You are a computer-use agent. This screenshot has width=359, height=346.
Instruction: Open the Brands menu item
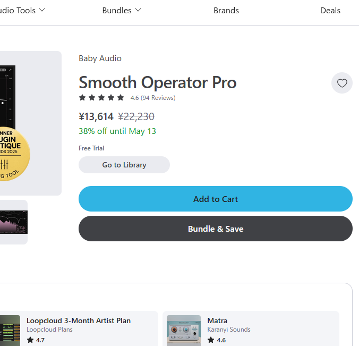click(226, 11)
